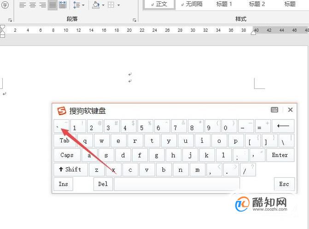Click the backslash key on soft keyboard
Viewport: 309px width, 229px height.
[286, 141]
